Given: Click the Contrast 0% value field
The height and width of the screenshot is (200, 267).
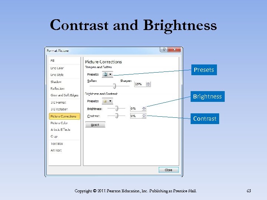Looking at the screenshot, I should tap(136, 116).
